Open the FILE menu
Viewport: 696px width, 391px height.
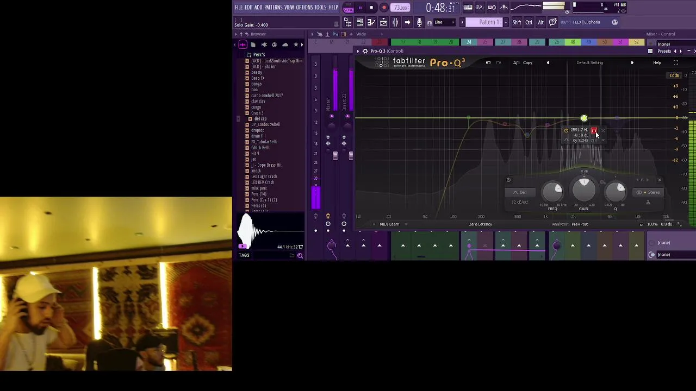(239, 7)
